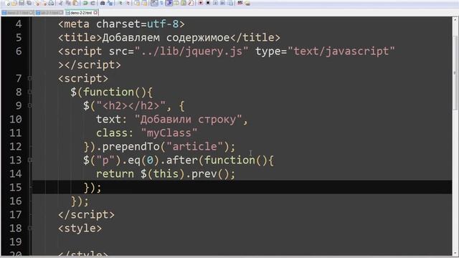Play back the recorded macro
Viewport: 459px width, 258px height.
215,3
